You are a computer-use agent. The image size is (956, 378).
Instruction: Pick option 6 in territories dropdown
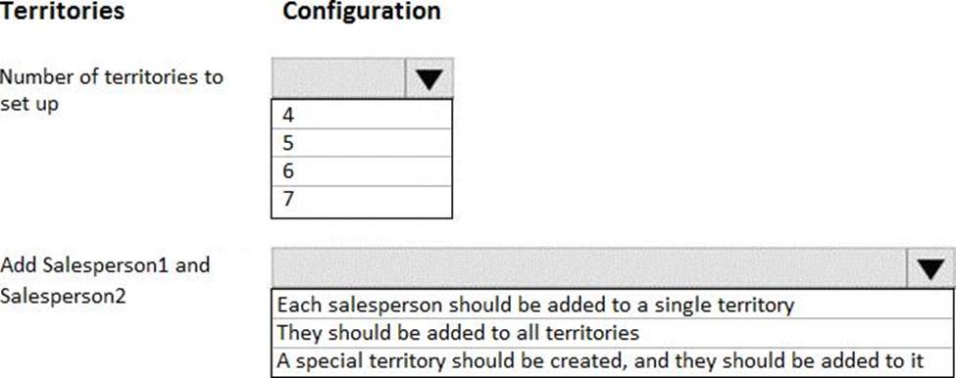pos(362,171)
